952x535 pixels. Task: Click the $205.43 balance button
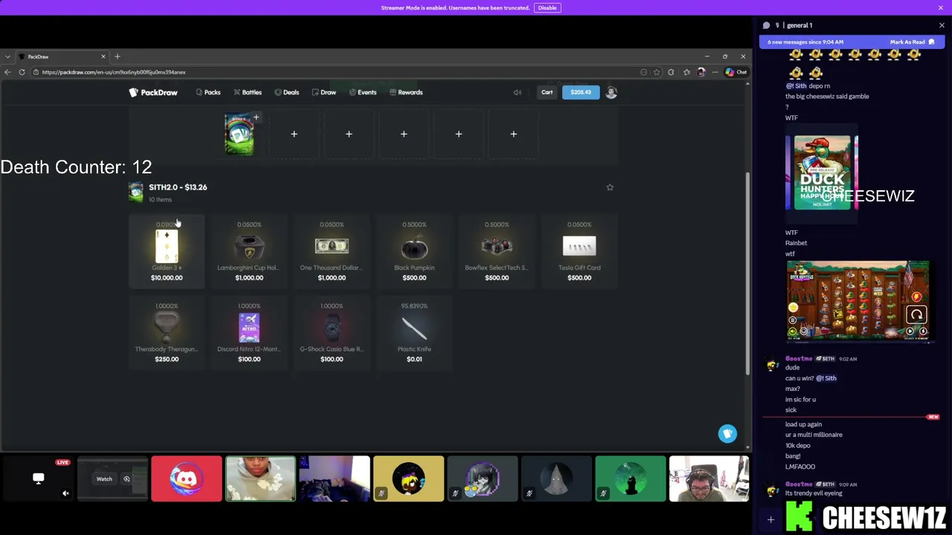581,92
